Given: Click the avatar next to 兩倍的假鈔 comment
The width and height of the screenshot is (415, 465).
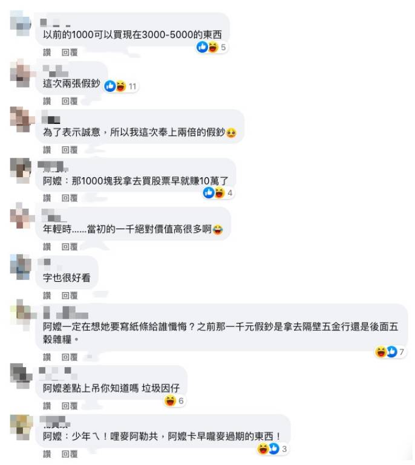Looking at the screenshot, I should 20,120.
